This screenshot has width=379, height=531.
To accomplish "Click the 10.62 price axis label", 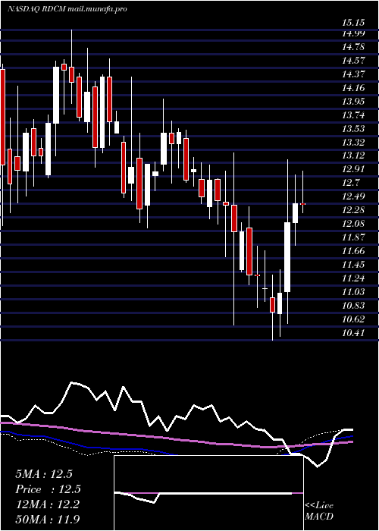I will (x=353, y=319).
